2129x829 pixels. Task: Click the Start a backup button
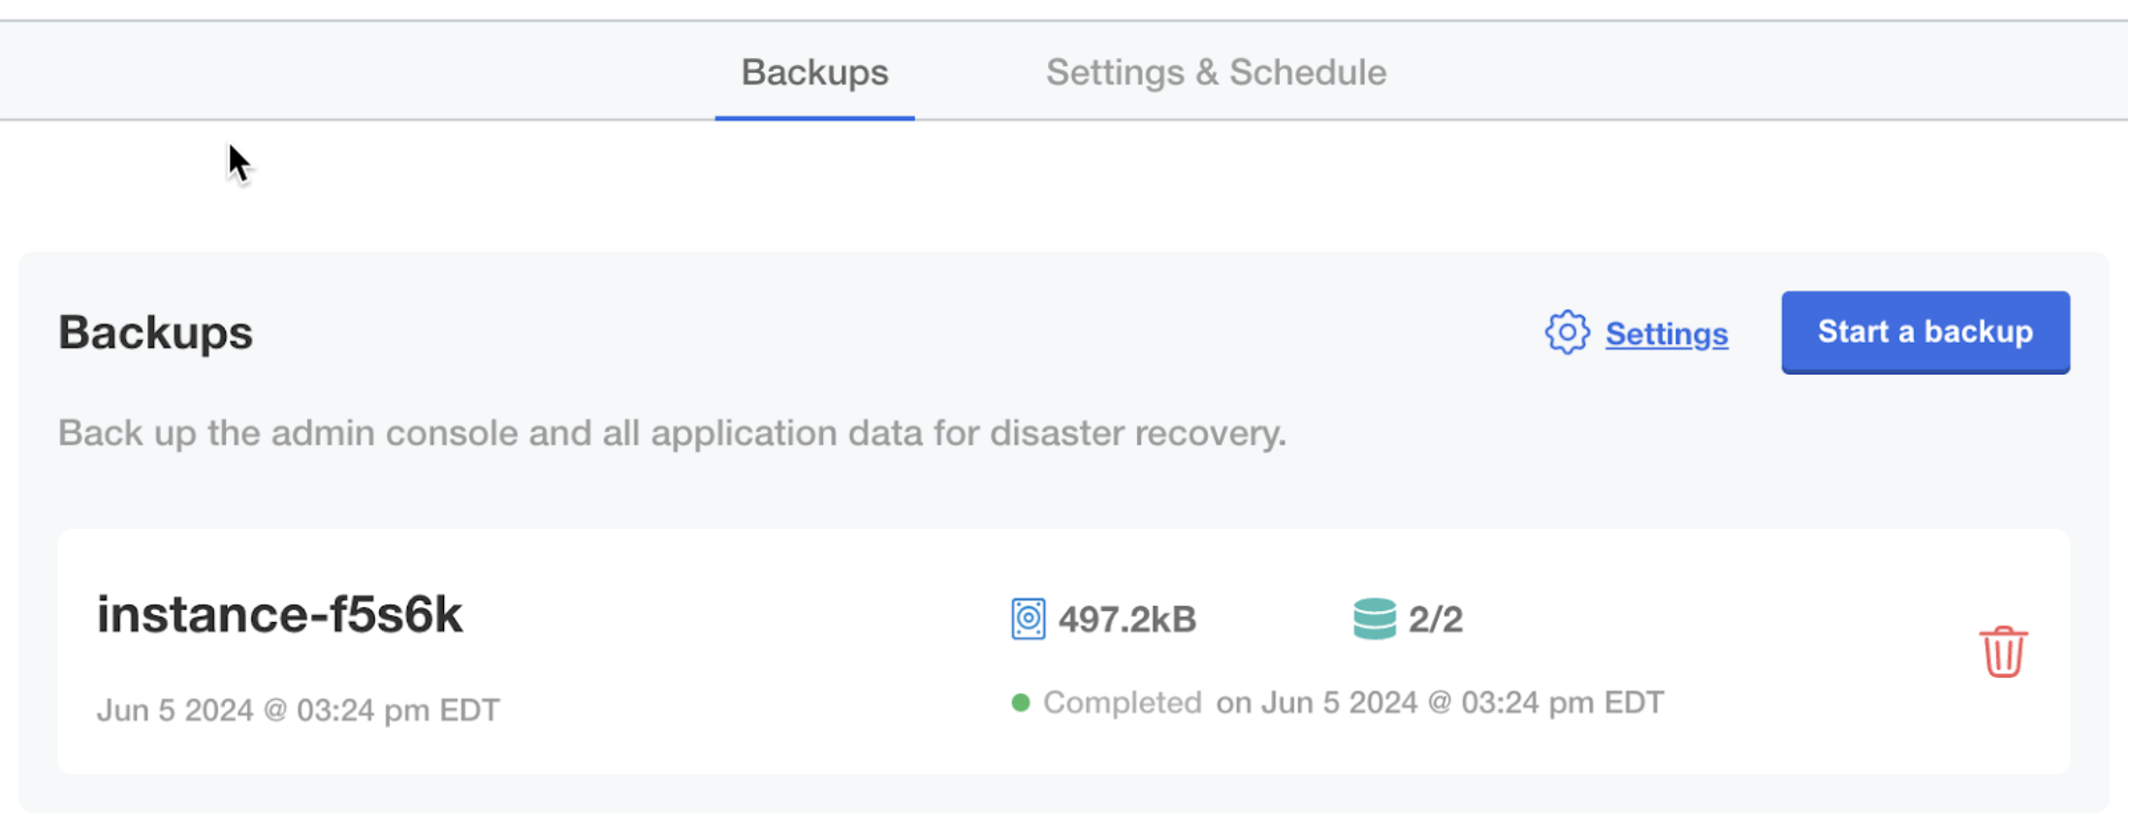tap(1925, 332)
